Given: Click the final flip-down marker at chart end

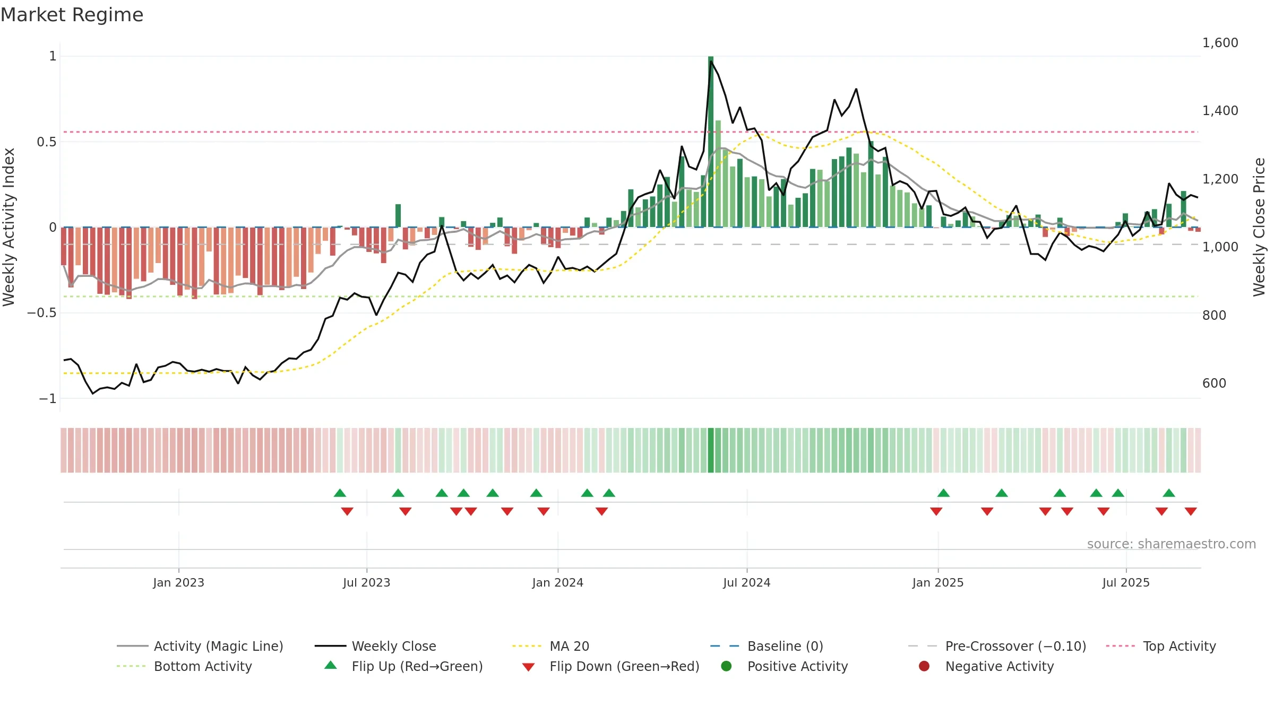Looking at the screenshot, I should pos(1191,511).
